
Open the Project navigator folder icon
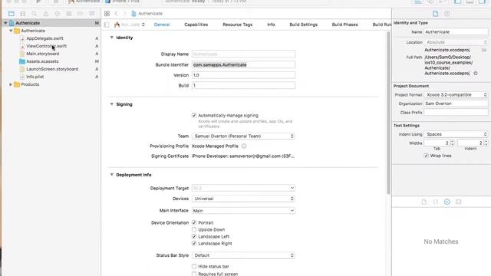pos(12,14)
